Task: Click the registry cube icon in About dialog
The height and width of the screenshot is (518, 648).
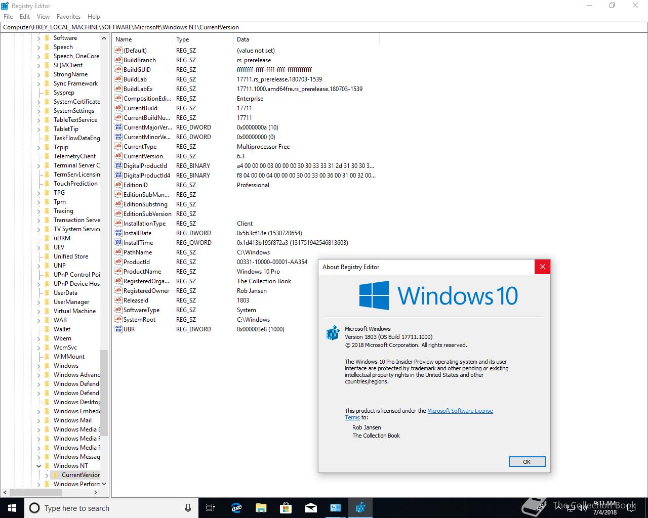Action: 332,333
